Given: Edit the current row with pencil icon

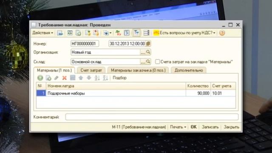Looking at the screenshot, I should coord(57,78).
